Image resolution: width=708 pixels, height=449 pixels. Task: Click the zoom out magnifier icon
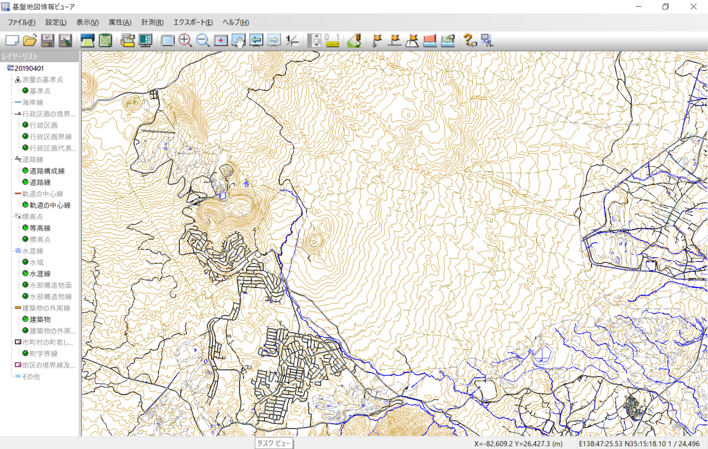203,40
